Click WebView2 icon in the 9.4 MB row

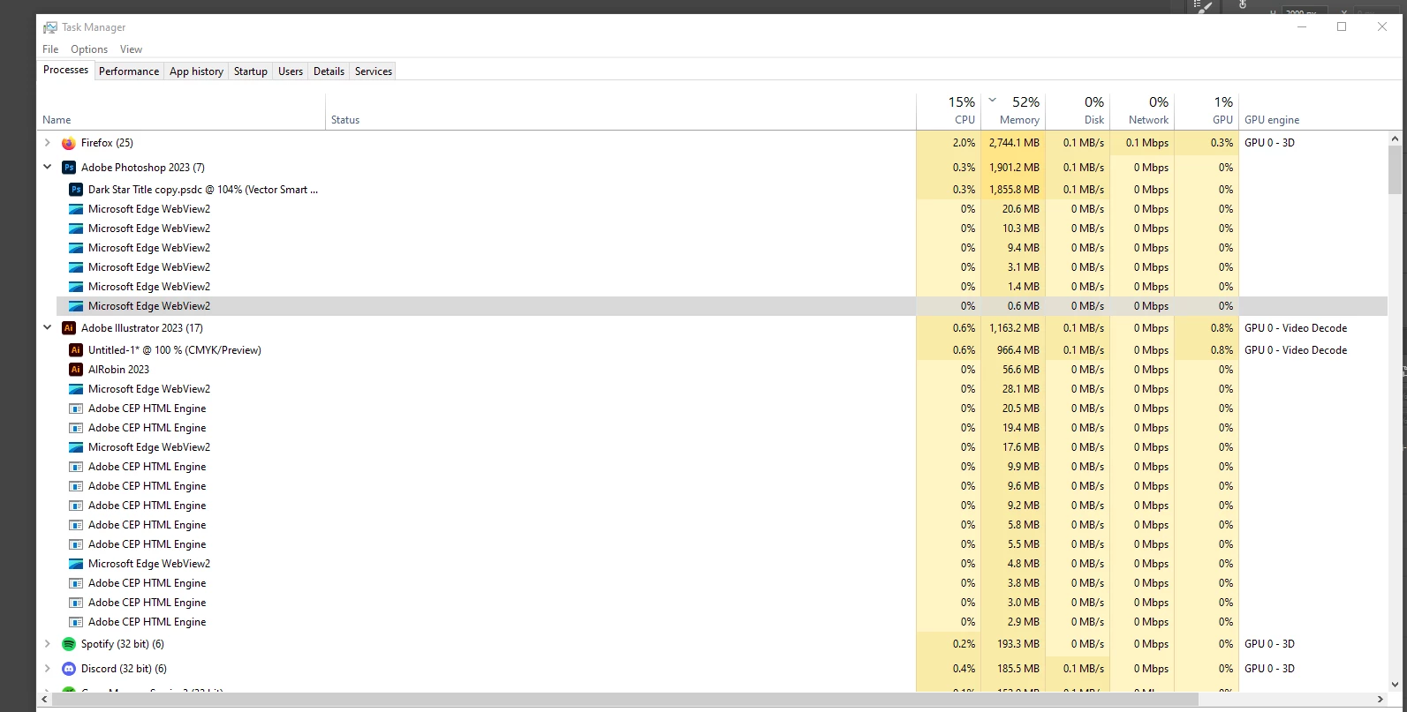point(76,248)
